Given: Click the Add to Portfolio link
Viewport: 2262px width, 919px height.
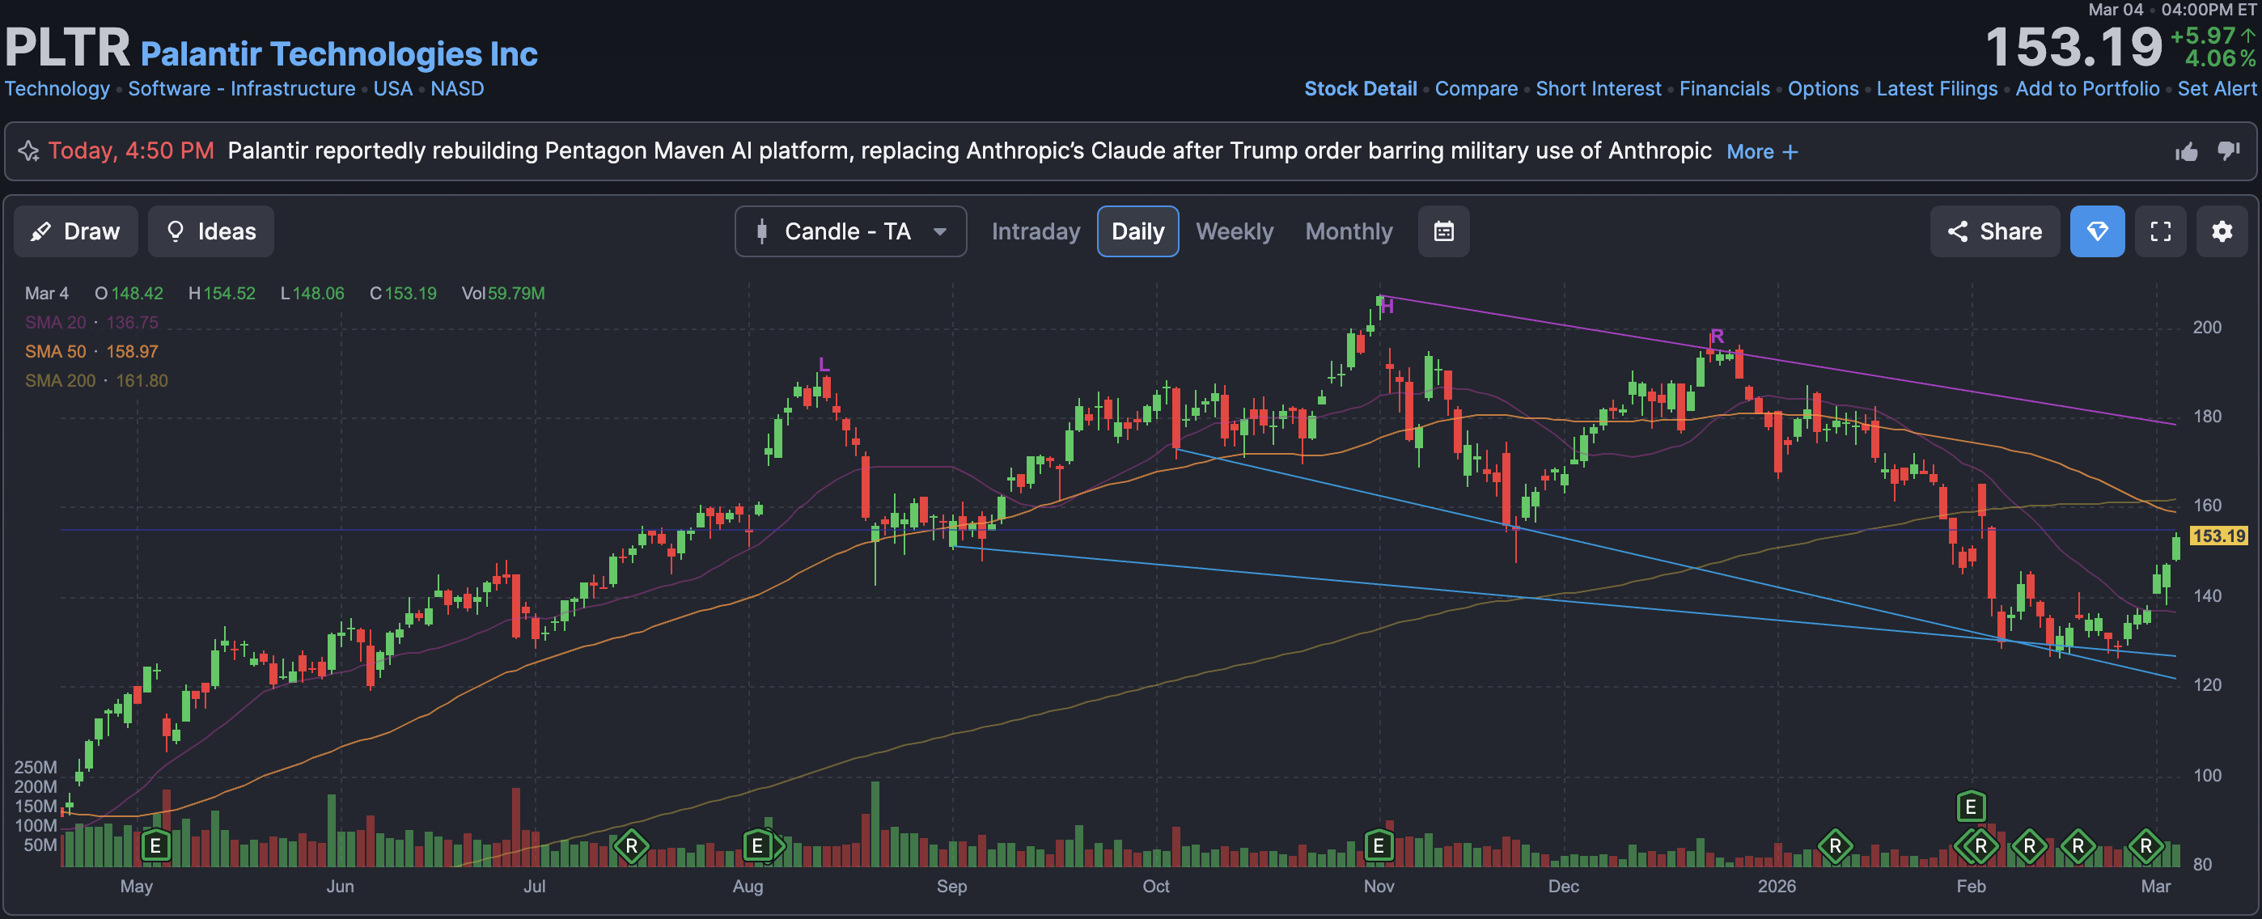Looking at the screenshot, I should [2086, 89].
